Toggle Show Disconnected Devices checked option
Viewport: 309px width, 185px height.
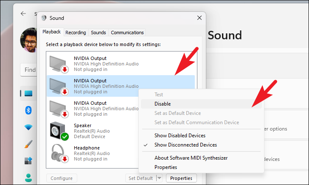[201, 145]
